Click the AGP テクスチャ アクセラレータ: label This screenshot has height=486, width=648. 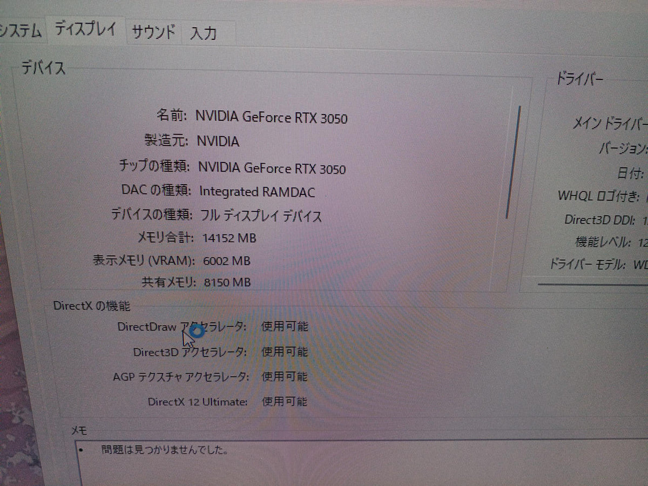[181, 377]
